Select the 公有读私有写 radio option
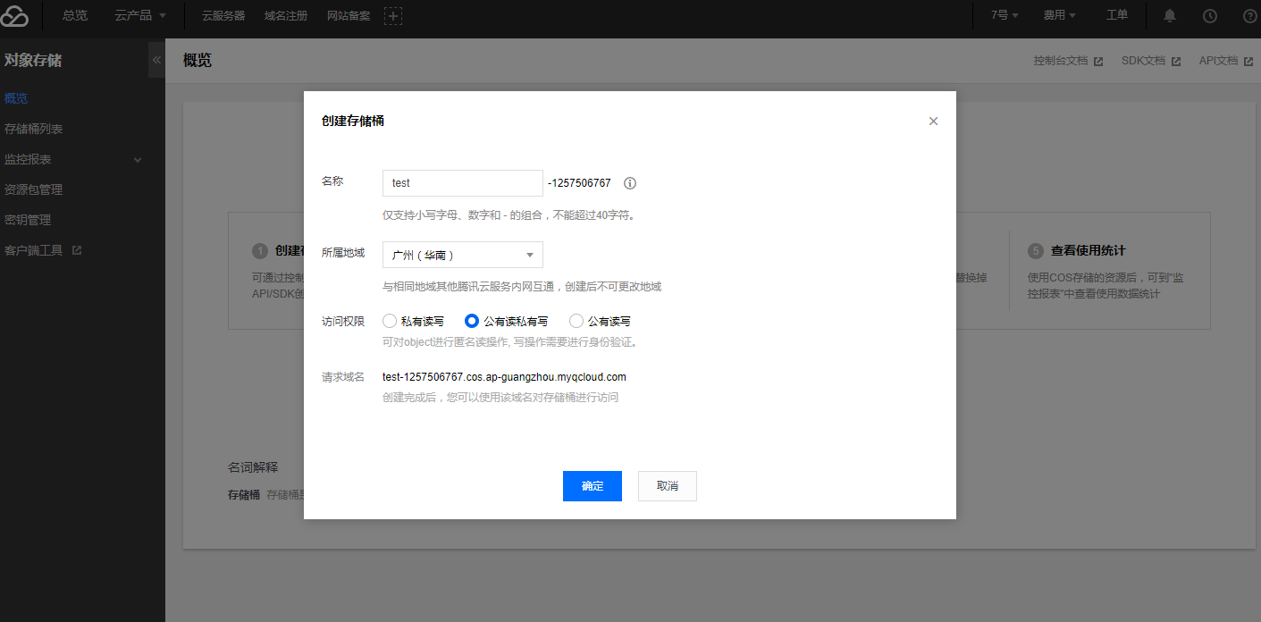 472,321
